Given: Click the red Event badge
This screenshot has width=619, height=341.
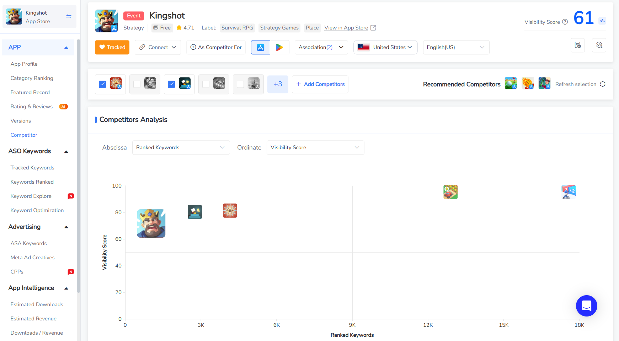Looking at the screenshot, I should pyautogui.click(x=134, y=16).
